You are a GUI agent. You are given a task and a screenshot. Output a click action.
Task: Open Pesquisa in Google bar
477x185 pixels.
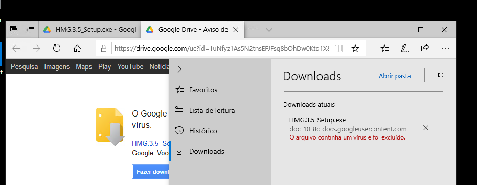25,66
